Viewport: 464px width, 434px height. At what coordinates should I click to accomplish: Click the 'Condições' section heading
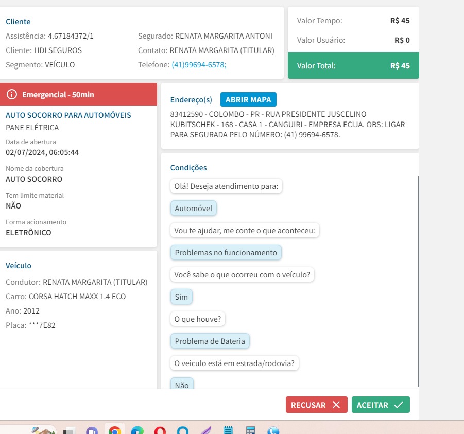[x=188, y=168]
